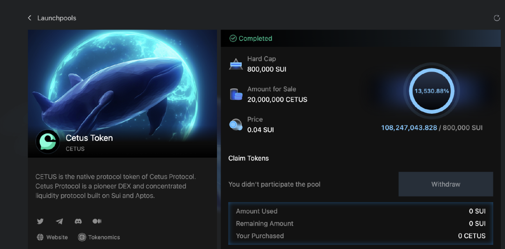Click the Launchpools breadcrumb label

pyautogui.click(x=57, y=18)
